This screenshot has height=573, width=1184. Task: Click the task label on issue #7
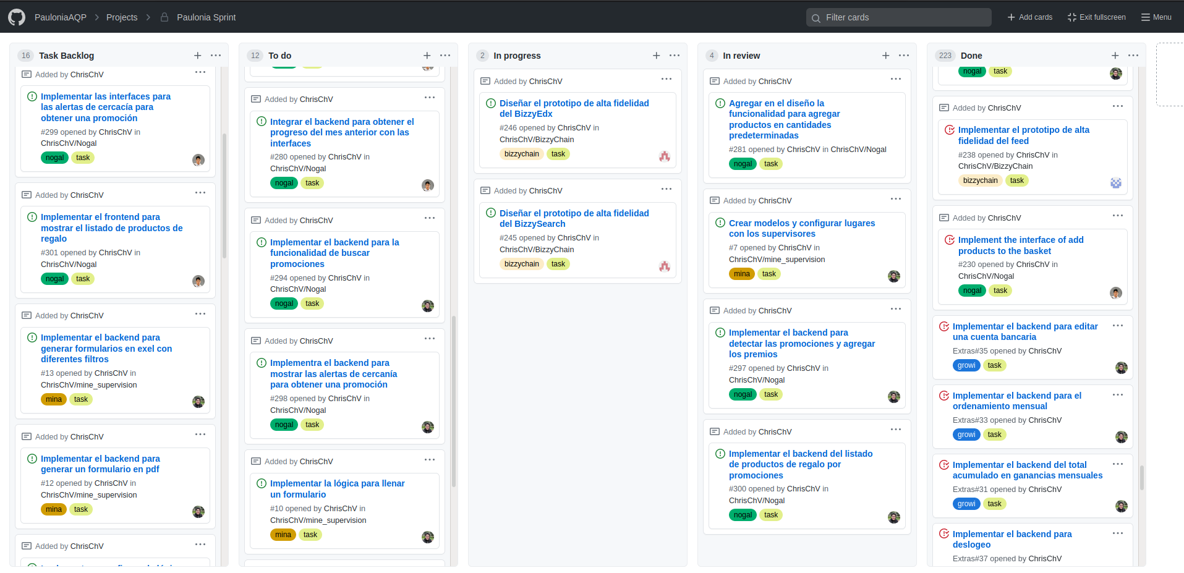769,274
